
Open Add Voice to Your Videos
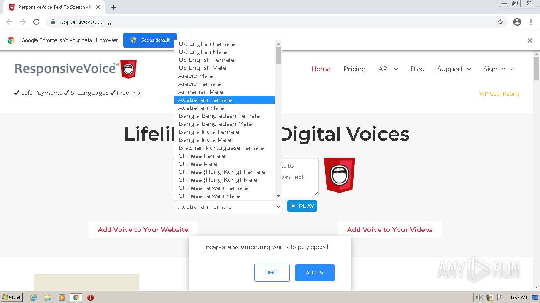click(390, 230)
